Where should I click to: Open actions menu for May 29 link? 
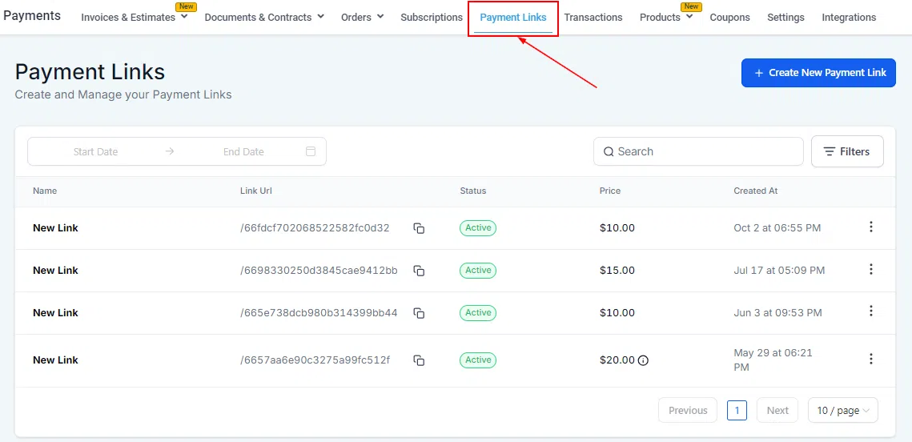coord(870,359)
